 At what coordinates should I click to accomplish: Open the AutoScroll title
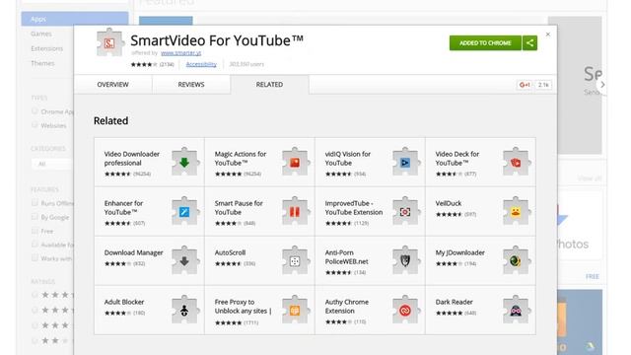(230, 252)
